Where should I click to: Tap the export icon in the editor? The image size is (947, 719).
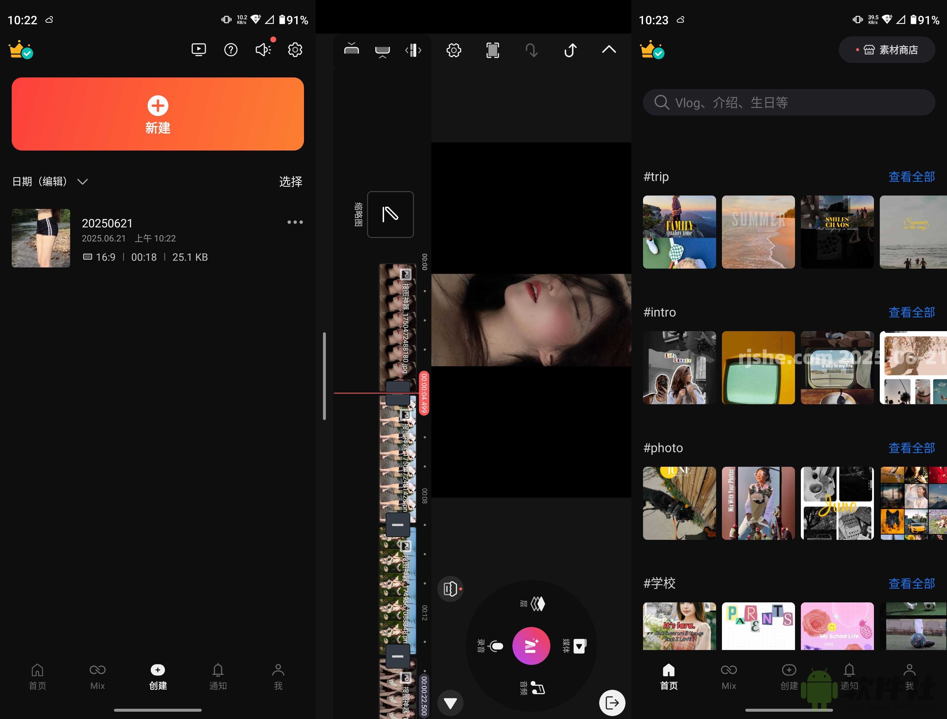coord(613,703)
